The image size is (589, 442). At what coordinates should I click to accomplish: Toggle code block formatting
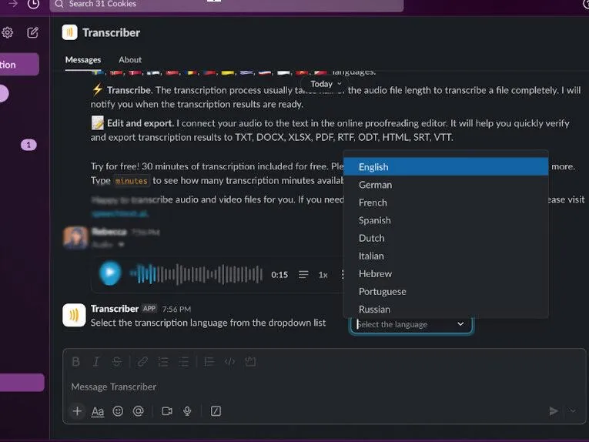[250, 362]
